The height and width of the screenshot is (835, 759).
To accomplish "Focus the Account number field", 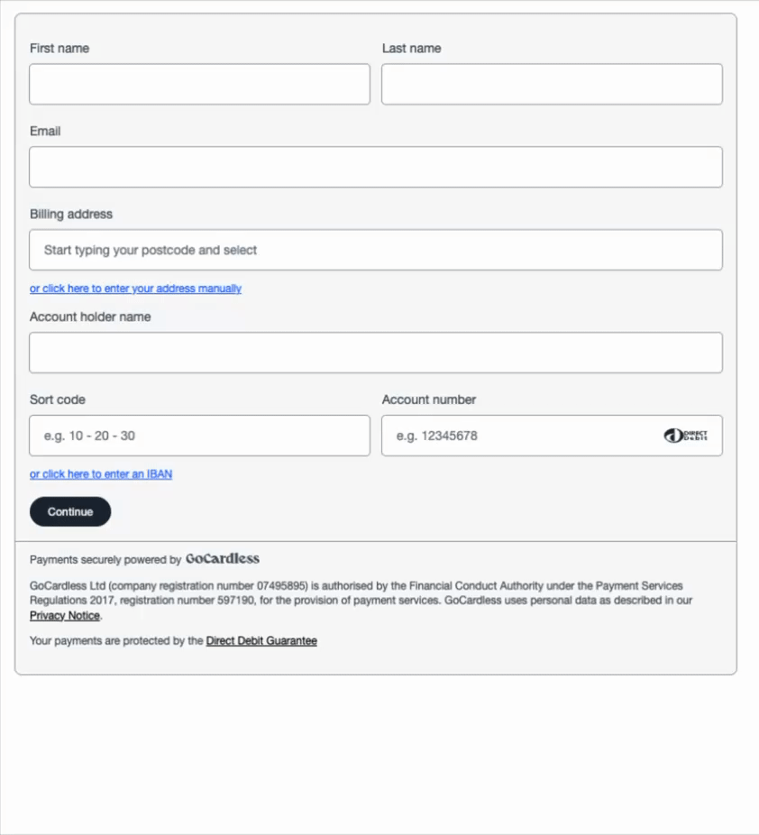I will point(552,436).
